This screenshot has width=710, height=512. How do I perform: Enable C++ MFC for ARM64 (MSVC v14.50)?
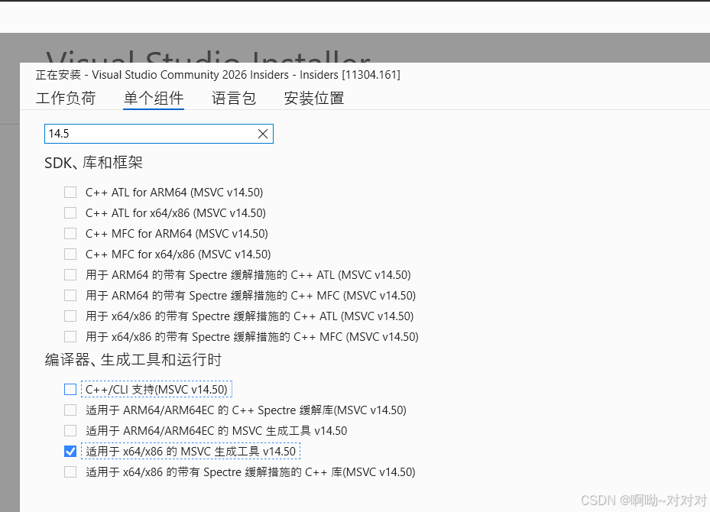point(70,234)
